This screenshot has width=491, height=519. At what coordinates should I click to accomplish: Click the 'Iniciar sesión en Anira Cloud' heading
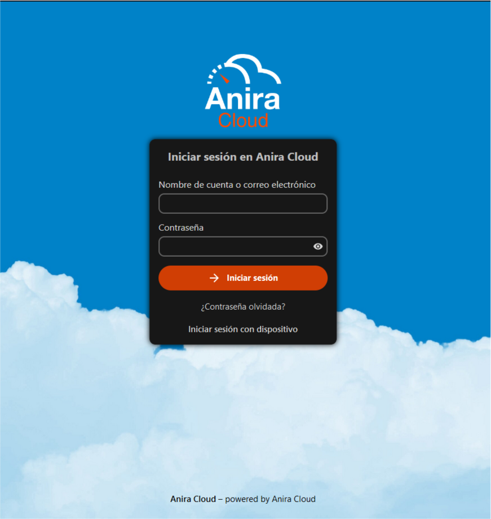click(x=243, y=157)
